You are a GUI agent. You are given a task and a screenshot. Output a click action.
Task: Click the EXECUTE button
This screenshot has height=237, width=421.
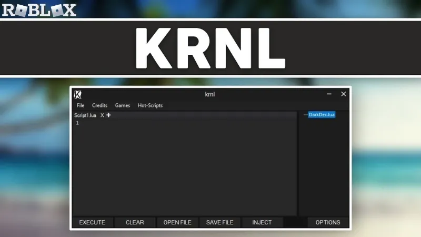(92, 222)
